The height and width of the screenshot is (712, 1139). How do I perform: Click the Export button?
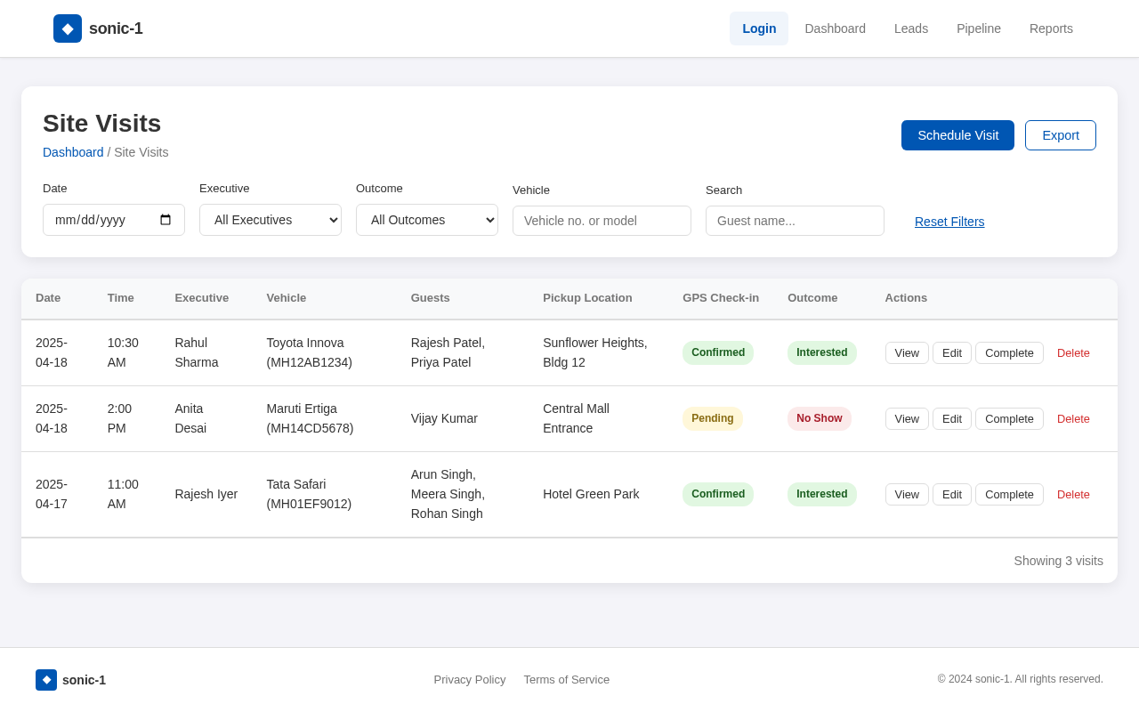click(x=1061, y=135)
